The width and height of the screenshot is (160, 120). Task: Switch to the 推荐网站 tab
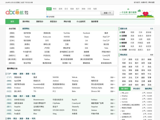point(26,29)
